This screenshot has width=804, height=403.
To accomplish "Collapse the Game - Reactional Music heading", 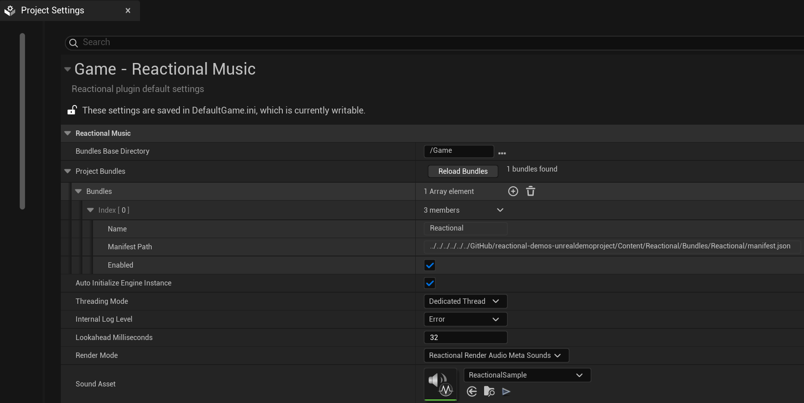I will [x=68, y=69].
